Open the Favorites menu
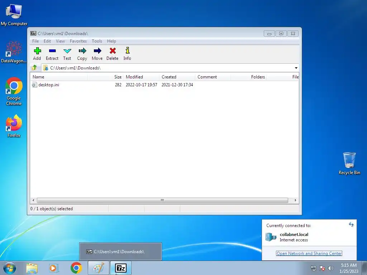This screenshot has width=367, height=275. [78, 41]
